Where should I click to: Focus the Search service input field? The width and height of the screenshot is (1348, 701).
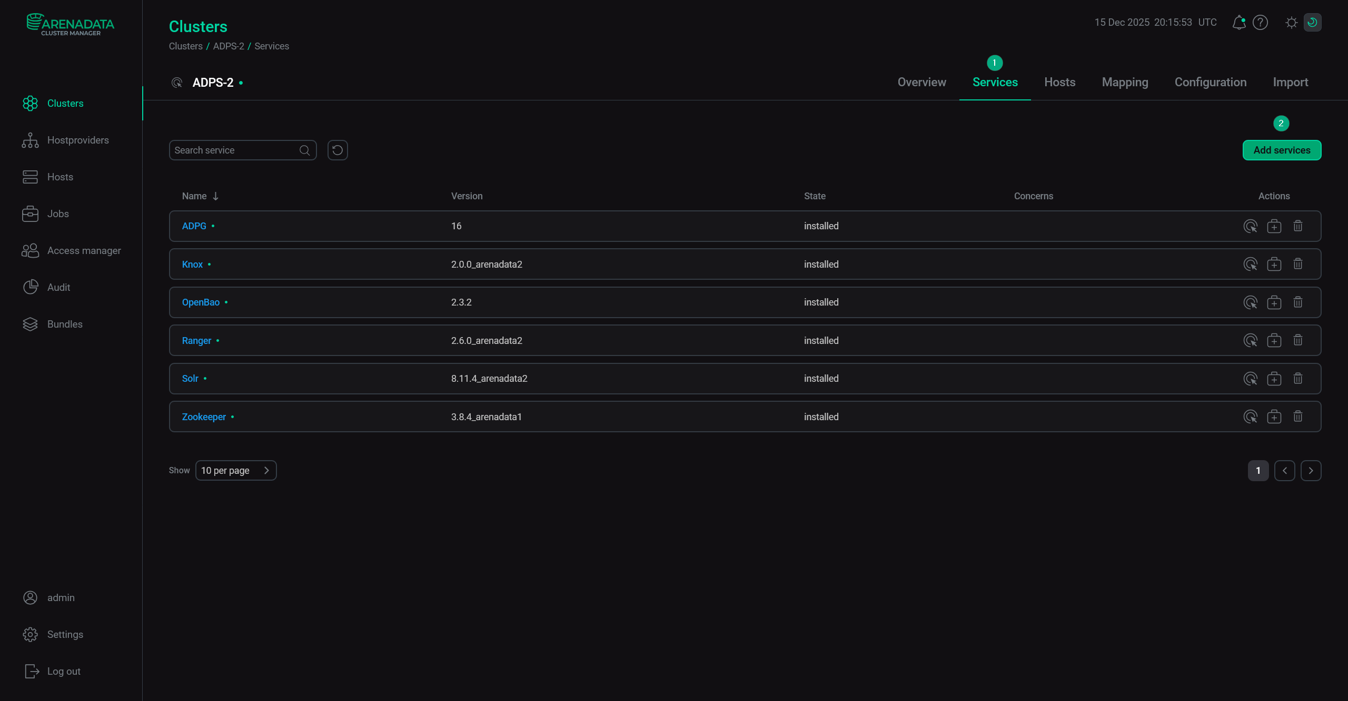(x=236, y=150)
